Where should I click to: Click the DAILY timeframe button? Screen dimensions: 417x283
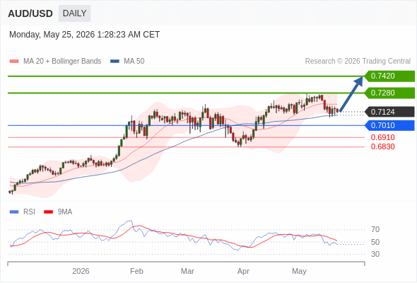(x=74, y=13)
